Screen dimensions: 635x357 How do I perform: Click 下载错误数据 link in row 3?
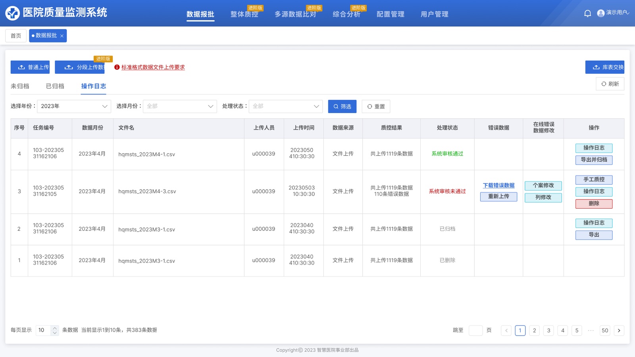498,185
